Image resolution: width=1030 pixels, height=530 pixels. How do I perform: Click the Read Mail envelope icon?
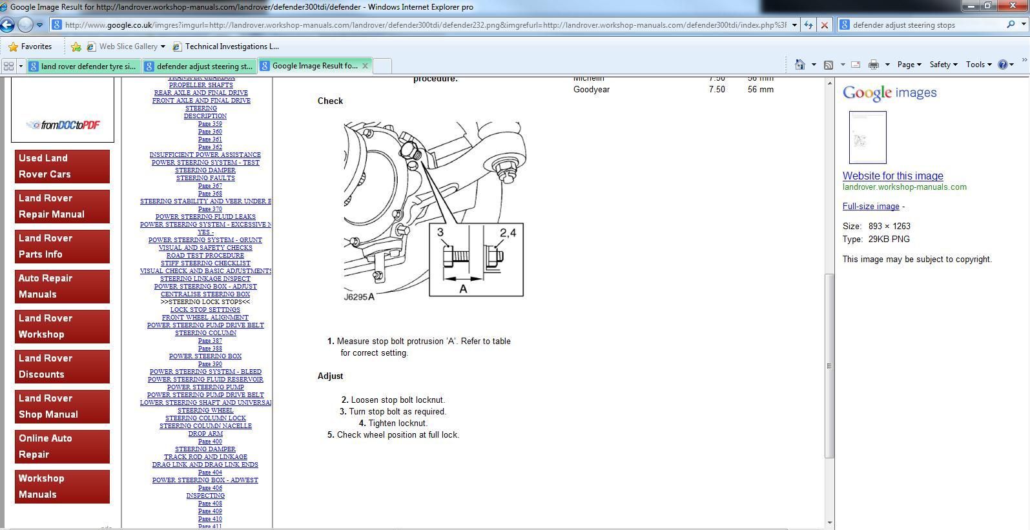tap(856, 65)
